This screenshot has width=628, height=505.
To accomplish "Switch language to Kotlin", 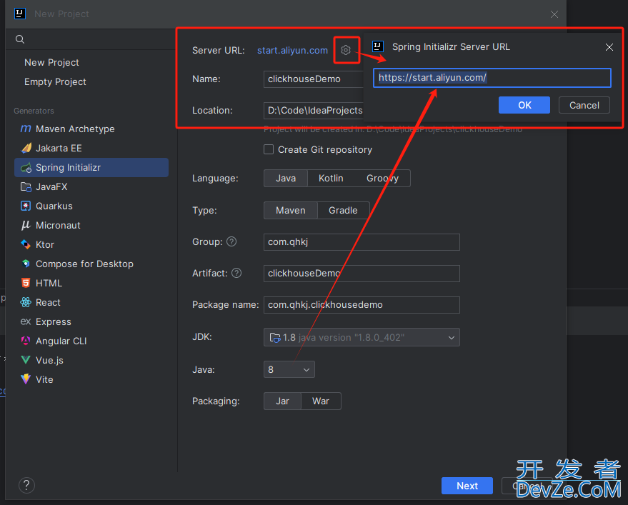I will click(x=331, y=179).
